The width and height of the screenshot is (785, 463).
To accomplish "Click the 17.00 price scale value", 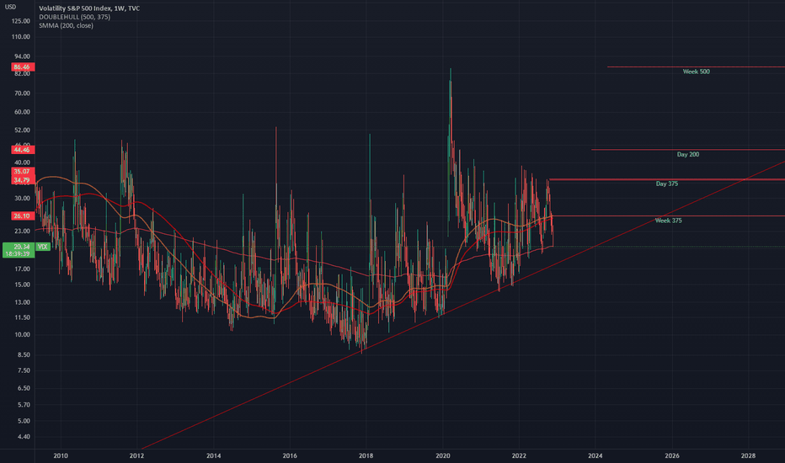I will click(22, 269).
